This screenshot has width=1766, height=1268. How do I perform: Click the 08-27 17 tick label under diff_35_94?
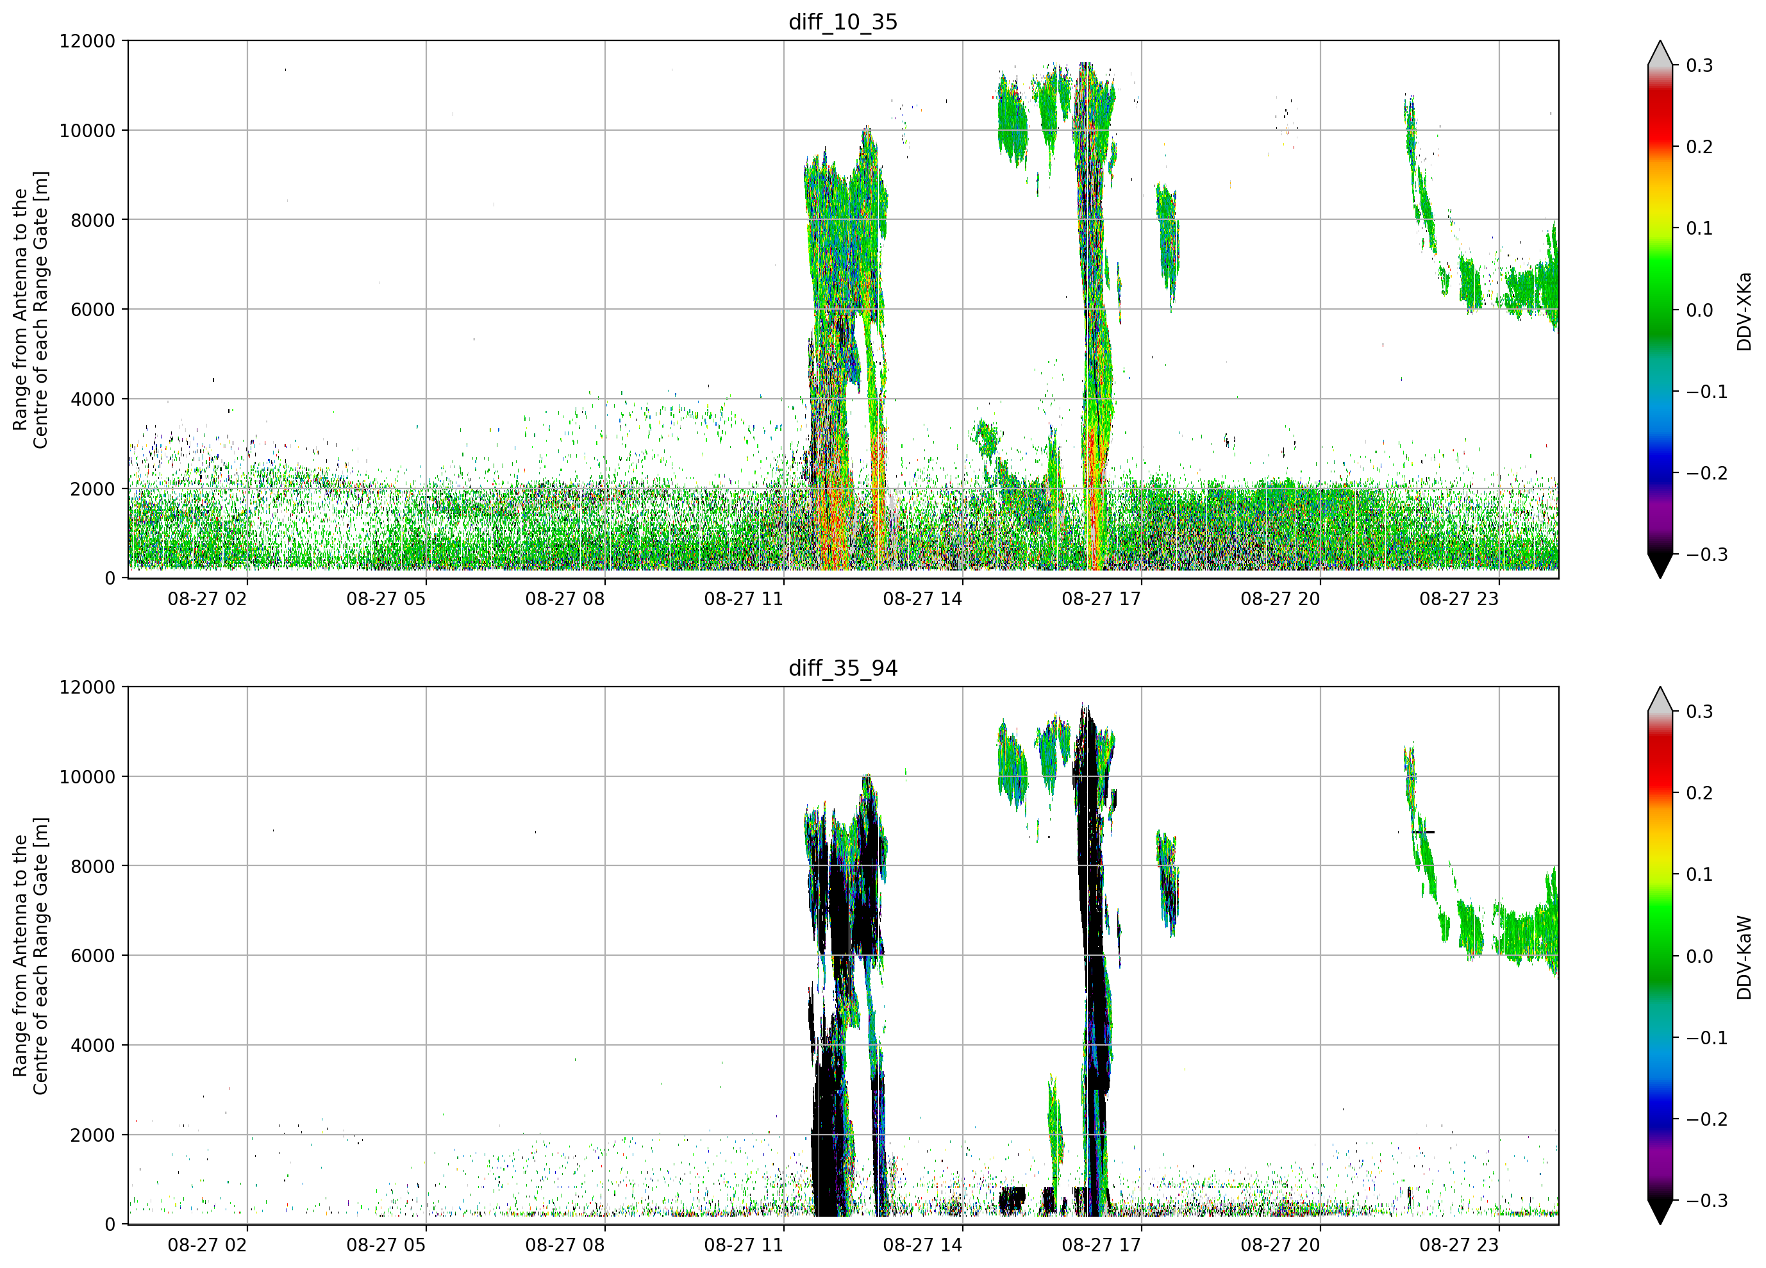click(x=1101, y=1245)
